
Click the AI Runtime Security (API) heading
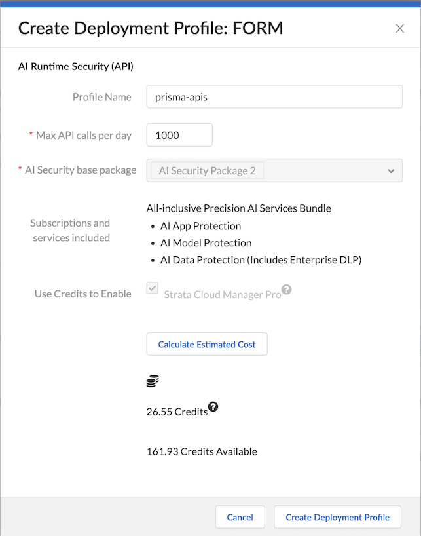click(x=76, y=66)
